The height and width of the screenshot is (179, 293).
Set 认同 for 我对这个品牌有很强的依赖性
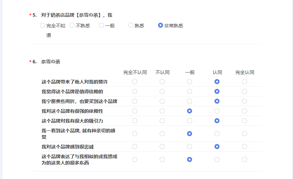[x=217, y=111]
